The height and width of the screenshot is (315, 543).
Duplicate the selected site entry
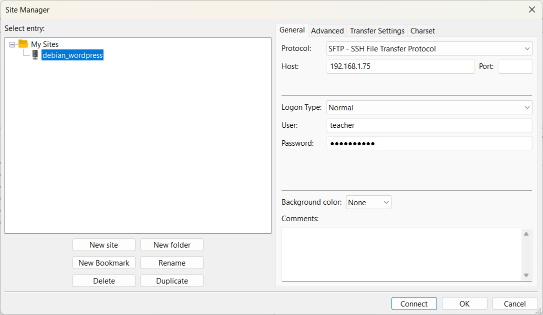[x=172, y=281]
